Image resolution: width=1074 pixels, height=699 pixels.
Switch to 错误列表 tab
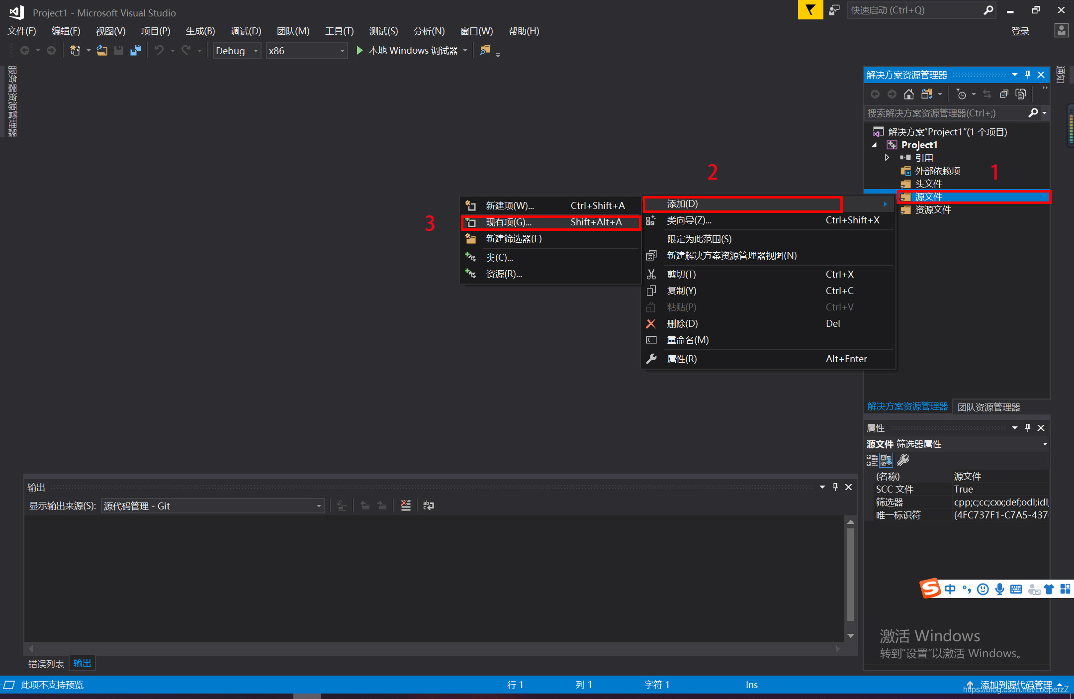click(46, 664)
